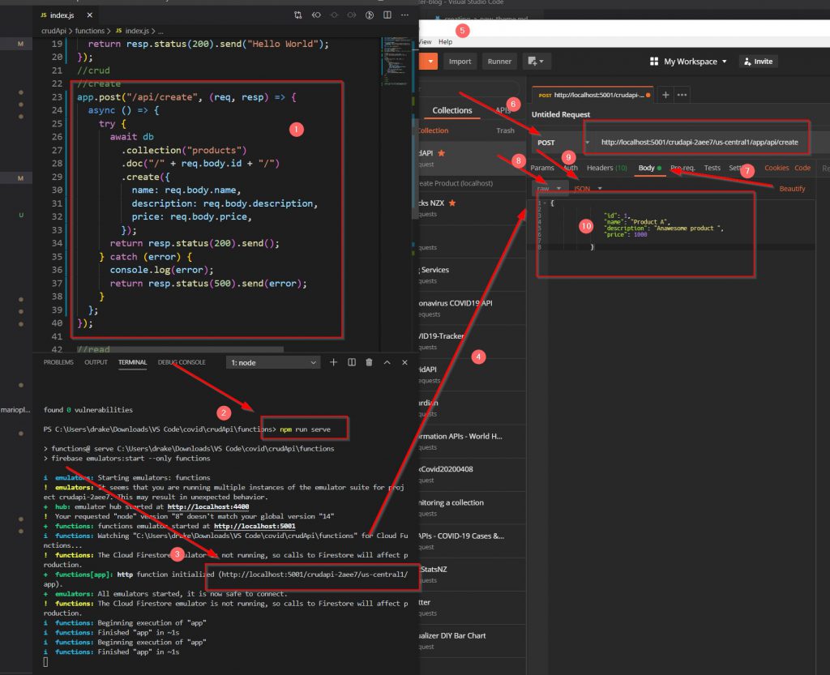
Task: Open the raw body type dropdown
Action: click(548, 188)
